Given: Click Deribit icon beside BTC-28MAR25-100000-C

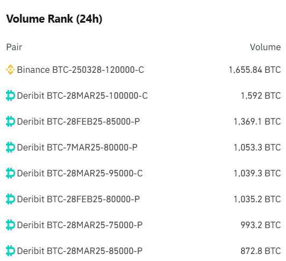Looking at the screenshot, I should click(10, 95).
